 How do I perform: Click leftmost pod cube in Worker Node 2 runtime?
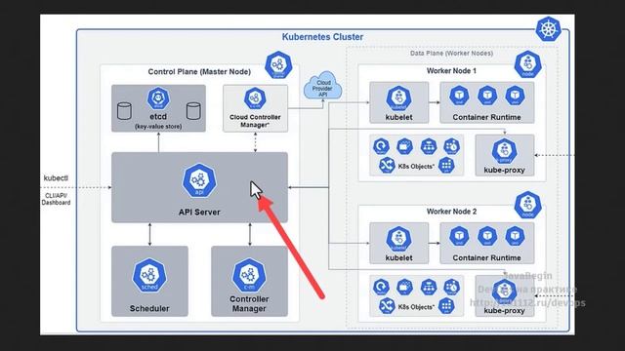tap(459, 236)
